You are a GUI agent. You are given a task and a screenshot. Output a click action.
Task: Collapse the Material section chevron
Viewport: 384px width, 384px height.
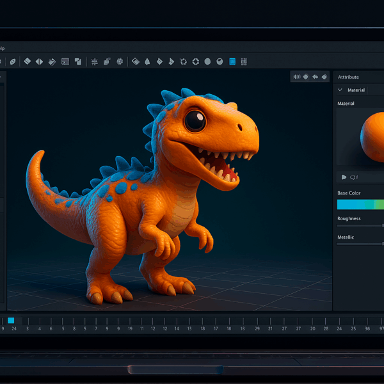pos(340,90)
